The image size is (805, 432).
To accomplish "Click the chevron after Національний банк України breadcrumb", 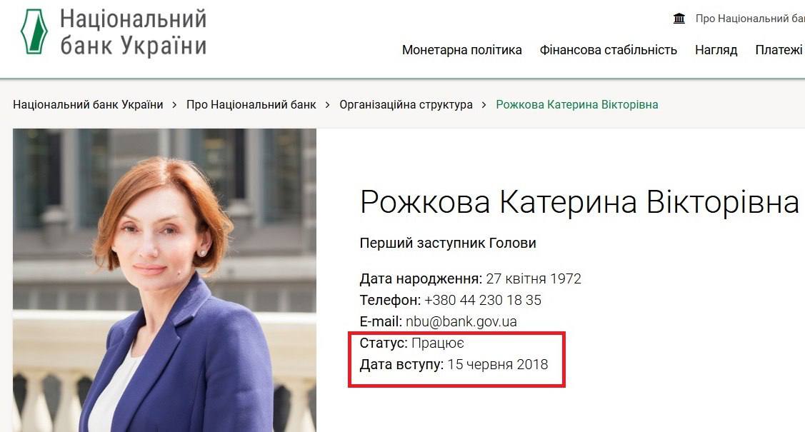I will [174, 105].
